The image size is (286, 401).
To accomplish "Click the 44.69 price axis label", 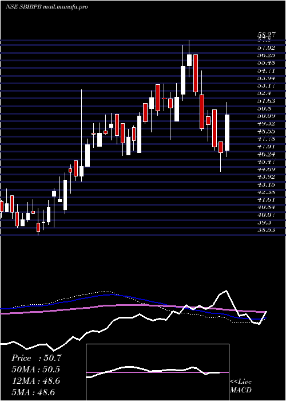I will (265, 169).
